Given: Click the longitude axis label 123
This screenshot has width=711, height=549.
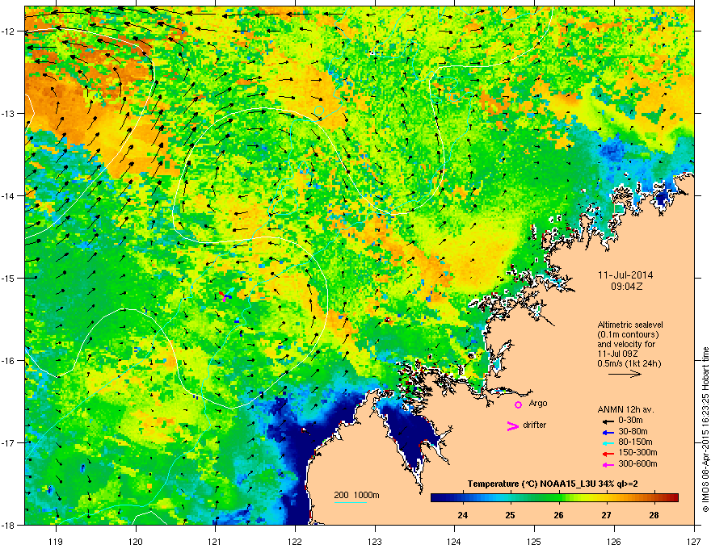Looking at the screenshot, I should 375,541.
